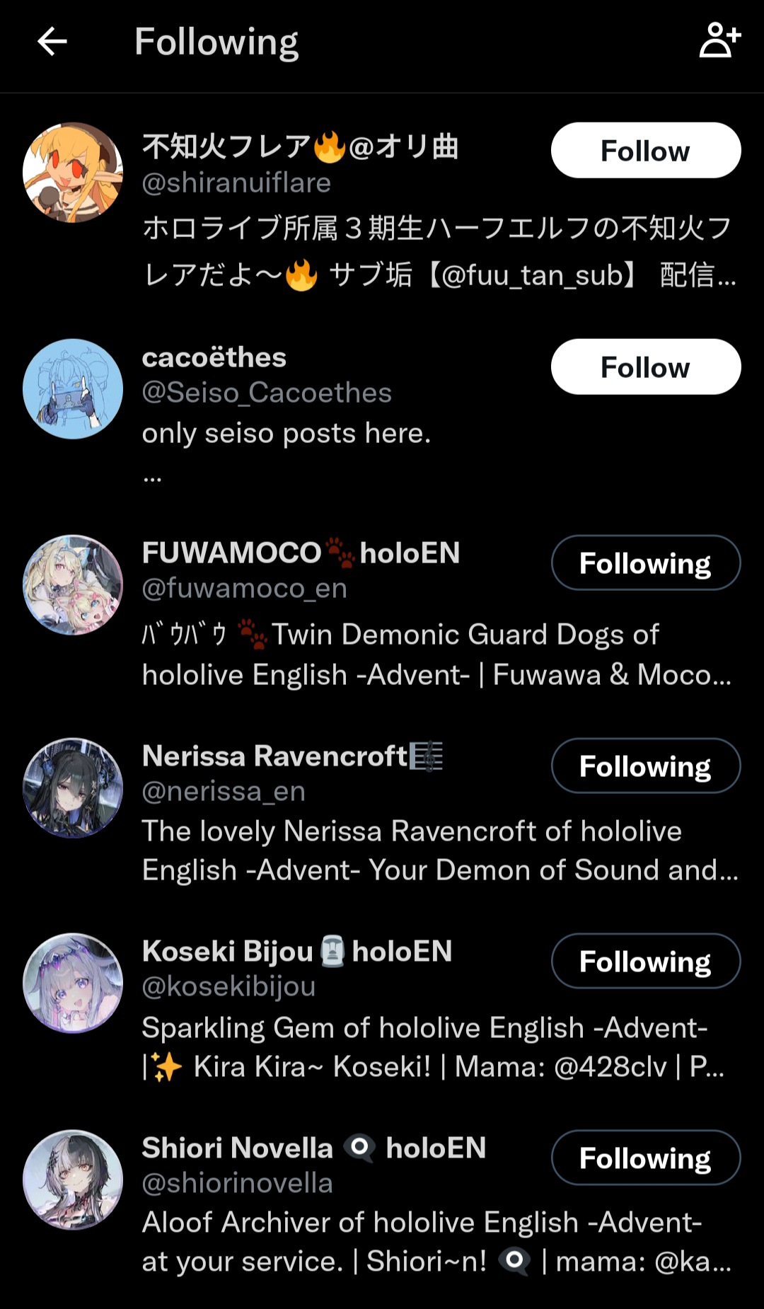Follow the Seiso_Cacoethes account
This screenshot has width=764, height=1309.
coord(646,367)
